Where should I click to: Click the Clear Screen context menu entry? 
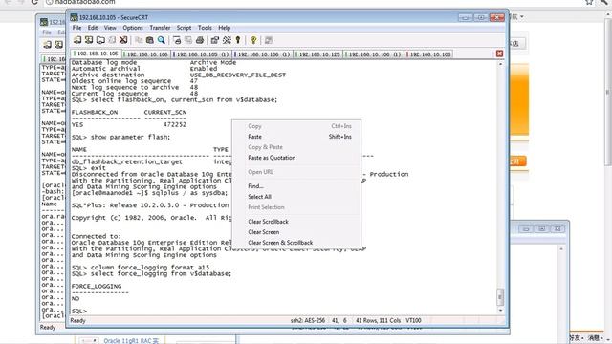click(296, 232)
